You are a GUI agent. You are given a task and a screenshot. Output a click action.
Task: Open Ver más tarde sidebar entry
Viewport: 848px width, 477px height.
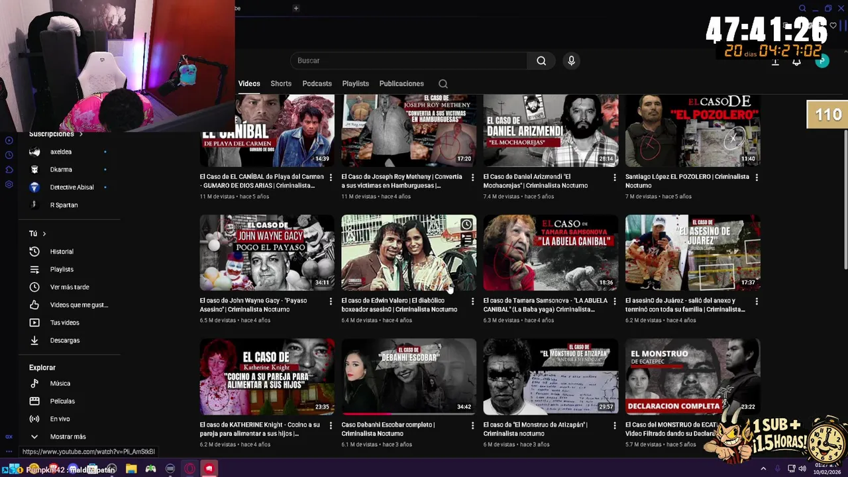(x=70, y=287)
